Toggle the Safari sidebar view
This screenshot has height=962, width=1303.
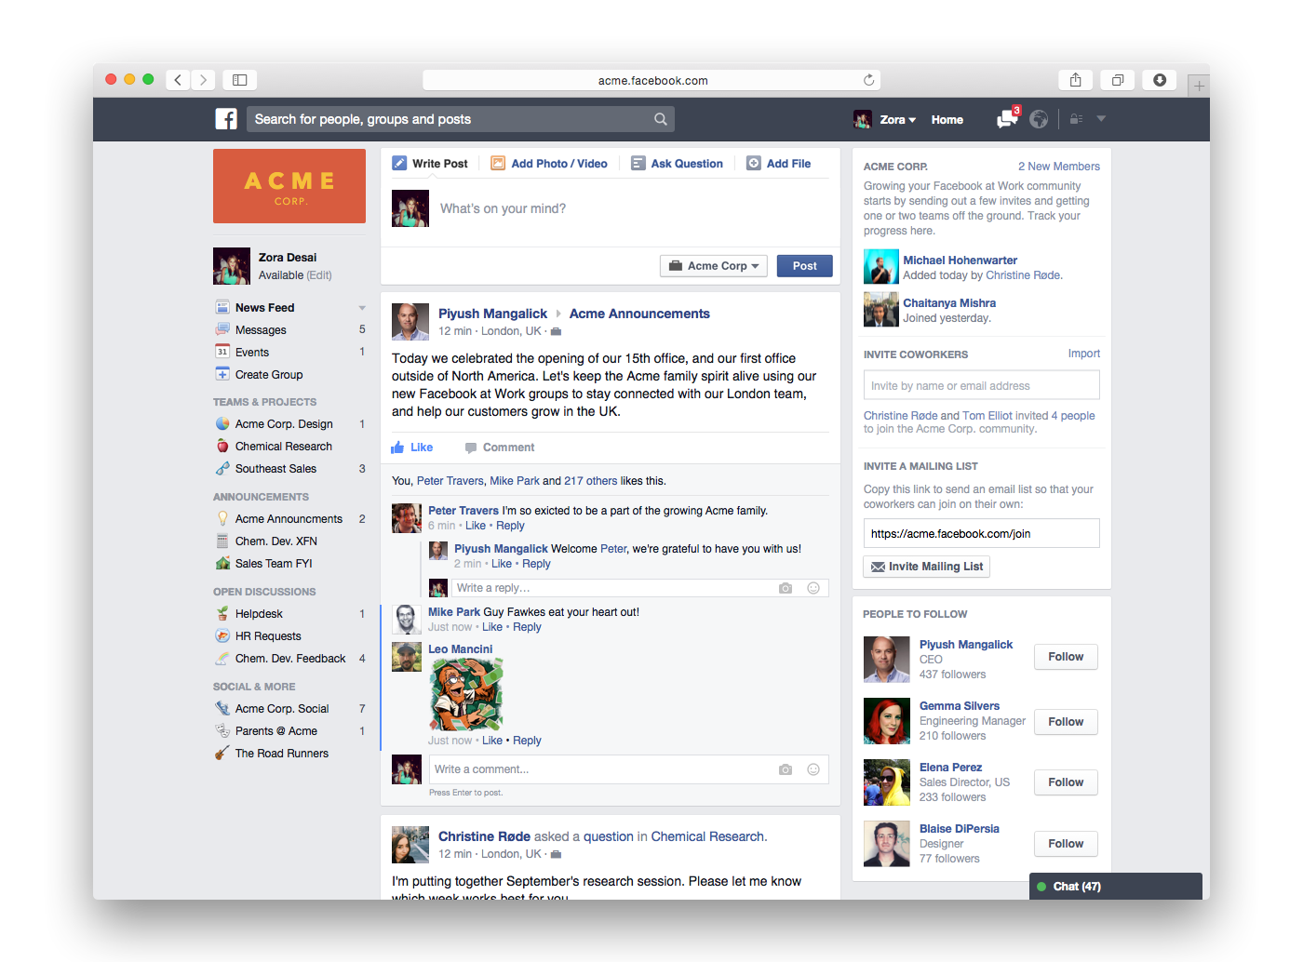click(x=239, y=80)
